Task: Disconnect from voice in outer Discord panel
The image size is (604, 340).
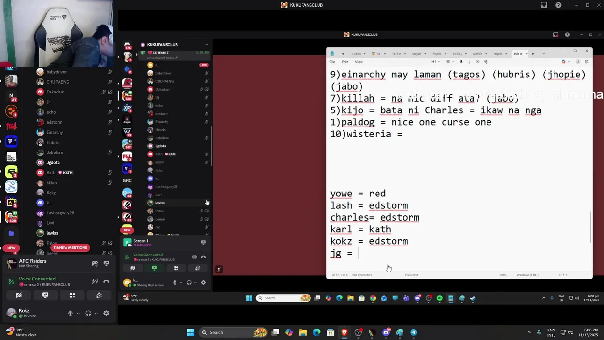Action: tap(106, 281)
